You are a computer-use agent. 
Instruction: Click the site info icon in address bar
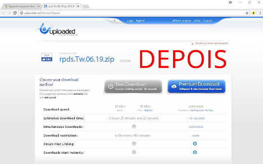pos(21,13)
